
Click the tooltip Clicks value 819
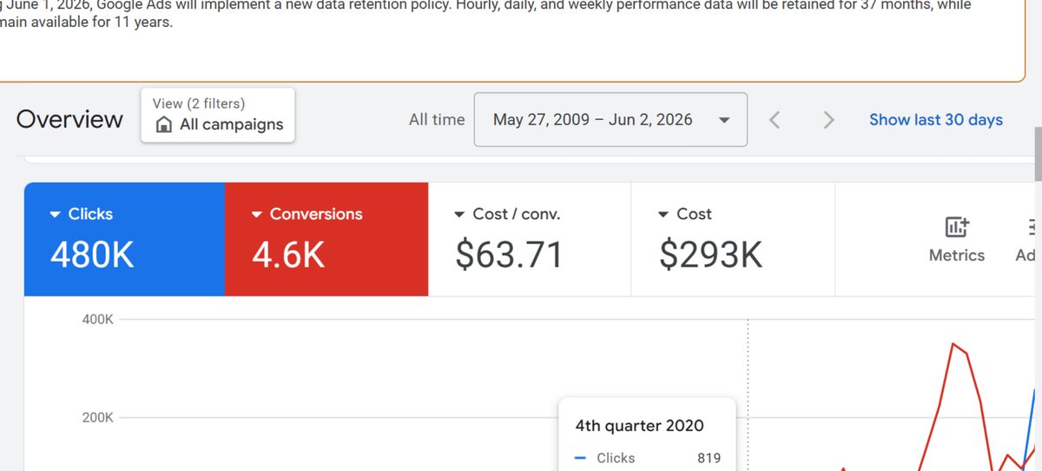[x=709, y=458]
